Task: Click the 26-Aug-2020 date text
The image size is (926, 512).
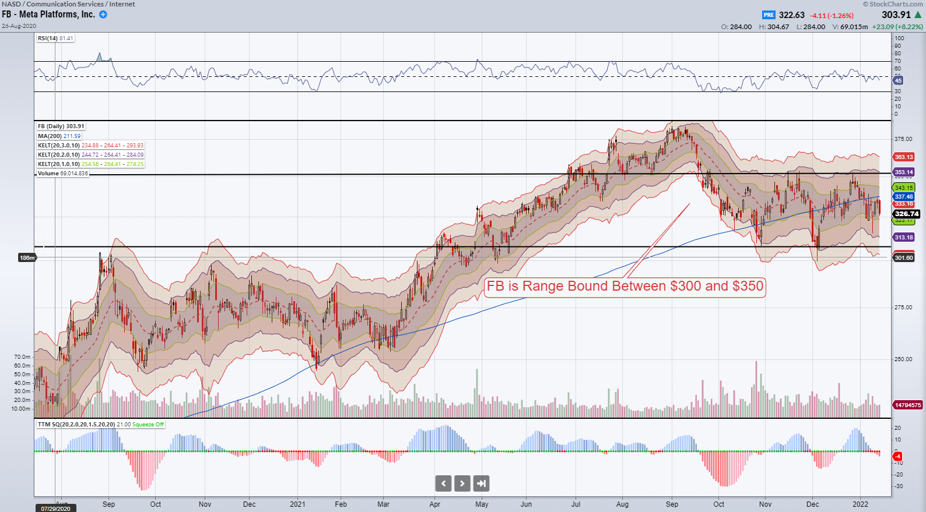Action: (x=19, y=26)
